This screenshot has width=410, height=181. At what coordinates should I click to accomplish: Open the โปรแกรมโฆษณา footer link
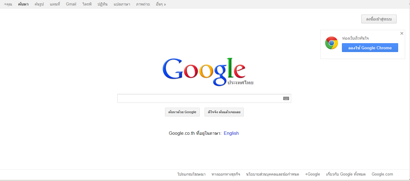pos(191,174)
